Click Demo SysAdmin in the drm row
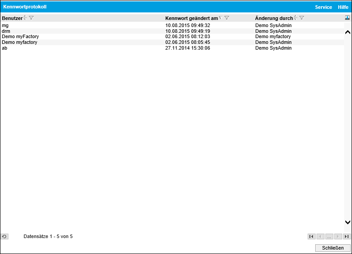The height and width of the screenshot is (254, 352). [274, 31]
